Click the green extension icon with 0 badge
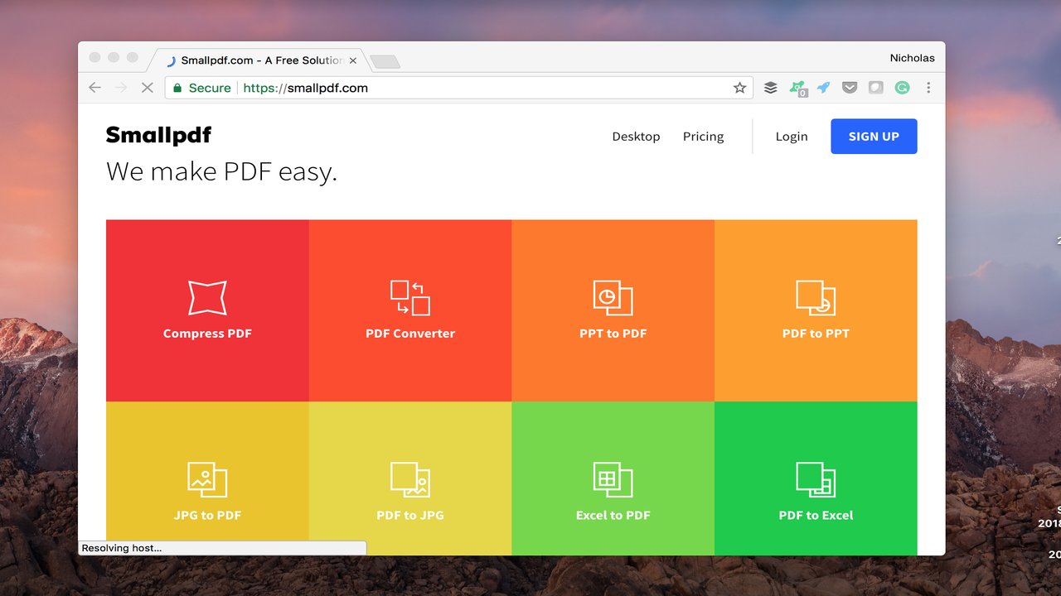Viewport: 1061px width, 596px height. pos(797,88)
